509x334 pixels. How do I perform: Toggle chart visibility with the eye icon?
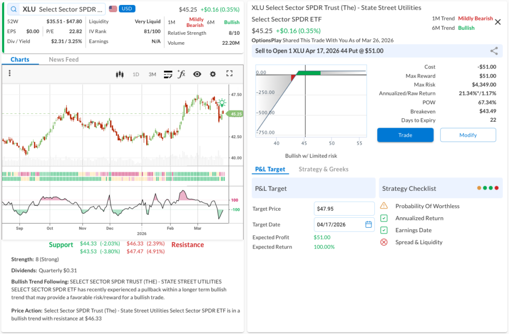[x=197, y=74]
